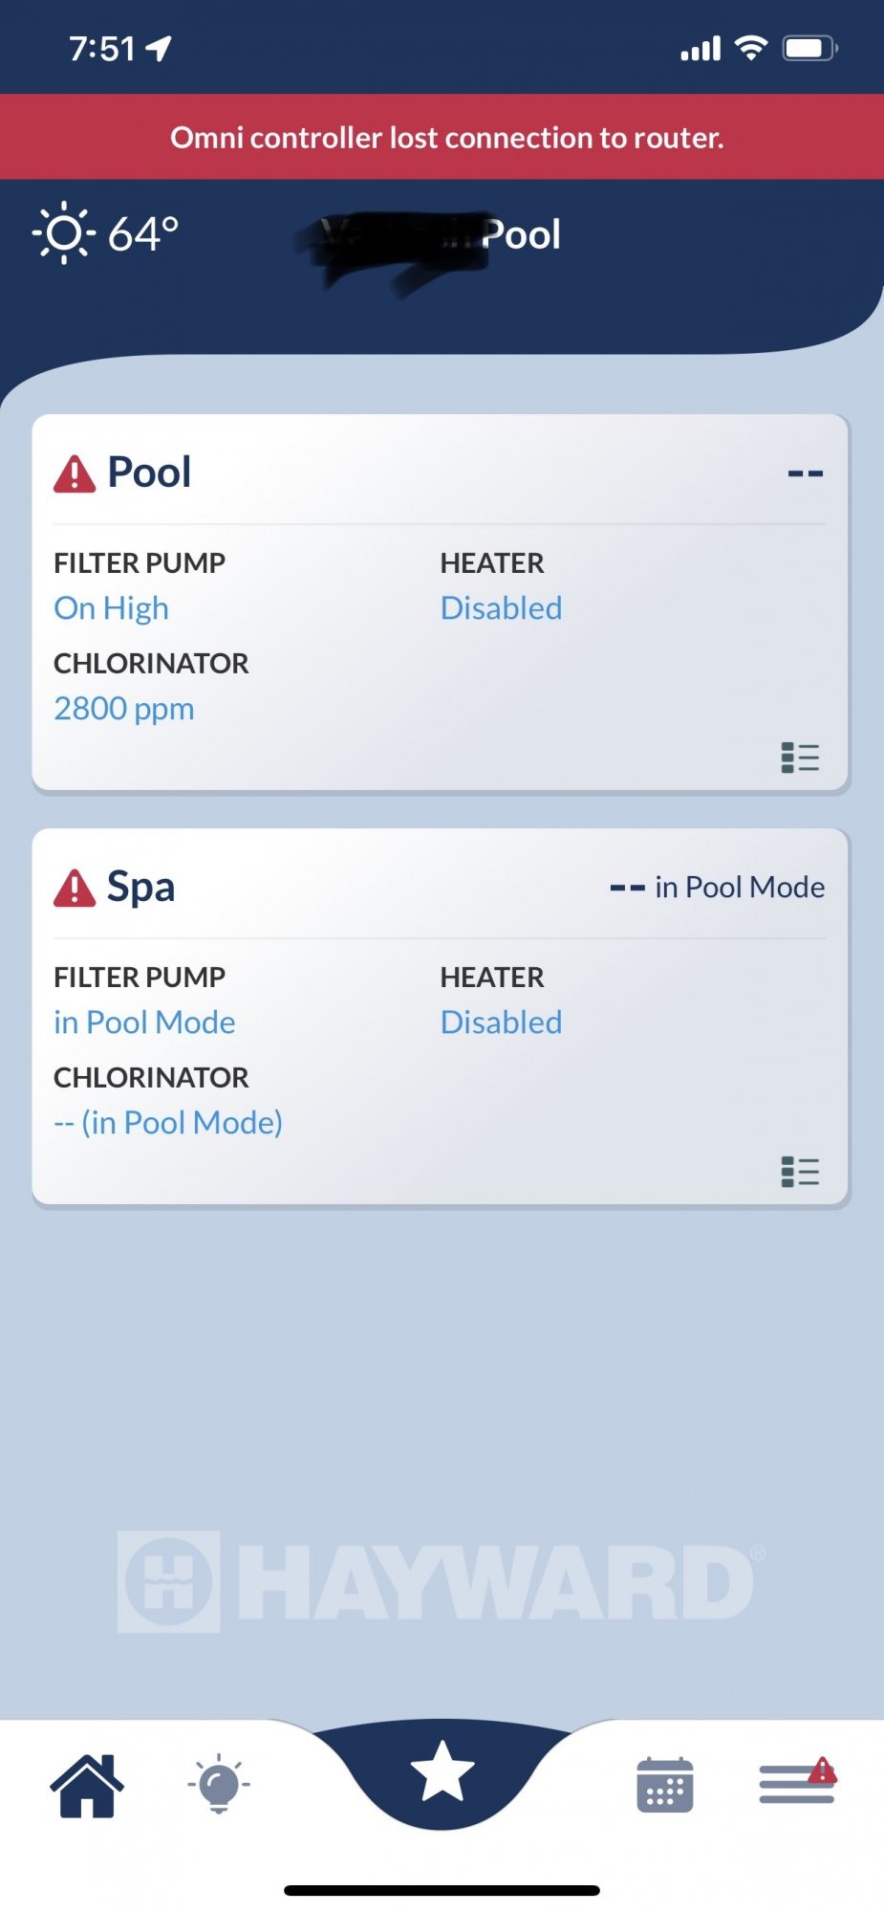Viewport: 884px width, 1913px height.
Task: Tap the Wi-Fi status bar icon
Action: (x=752, y=47)
